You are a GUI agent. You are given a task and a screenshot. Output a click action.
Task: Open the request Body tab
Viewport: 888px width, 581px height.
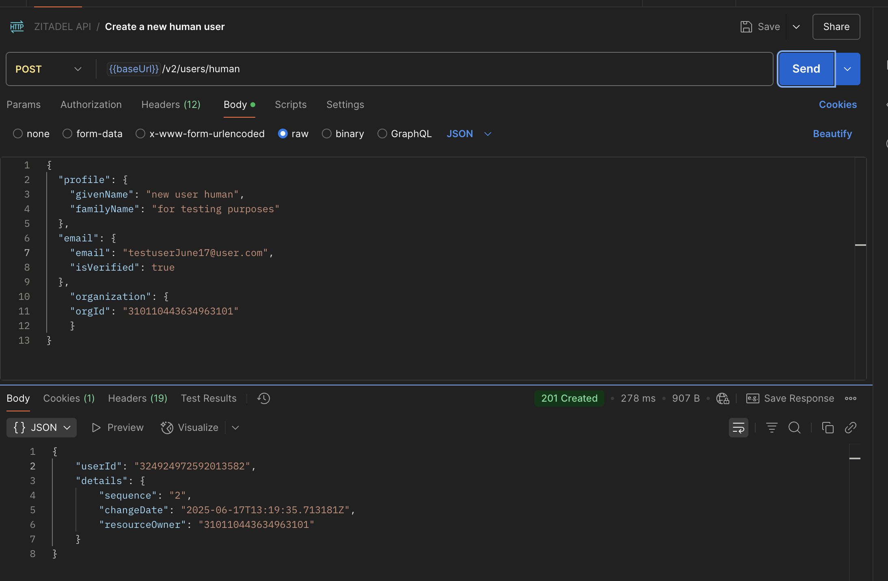[x=239, y=105]
